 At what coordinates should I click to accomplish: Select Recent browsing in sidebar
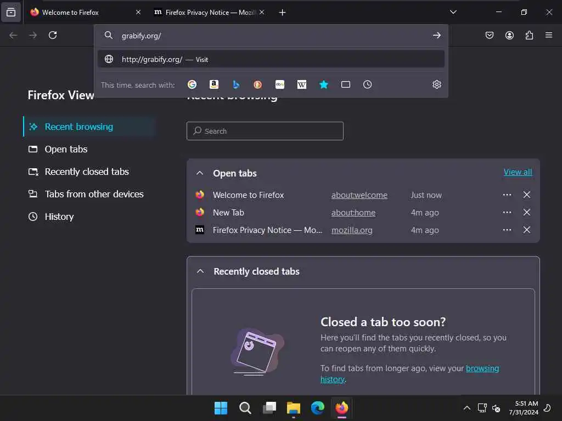click(x=89, y=127)
